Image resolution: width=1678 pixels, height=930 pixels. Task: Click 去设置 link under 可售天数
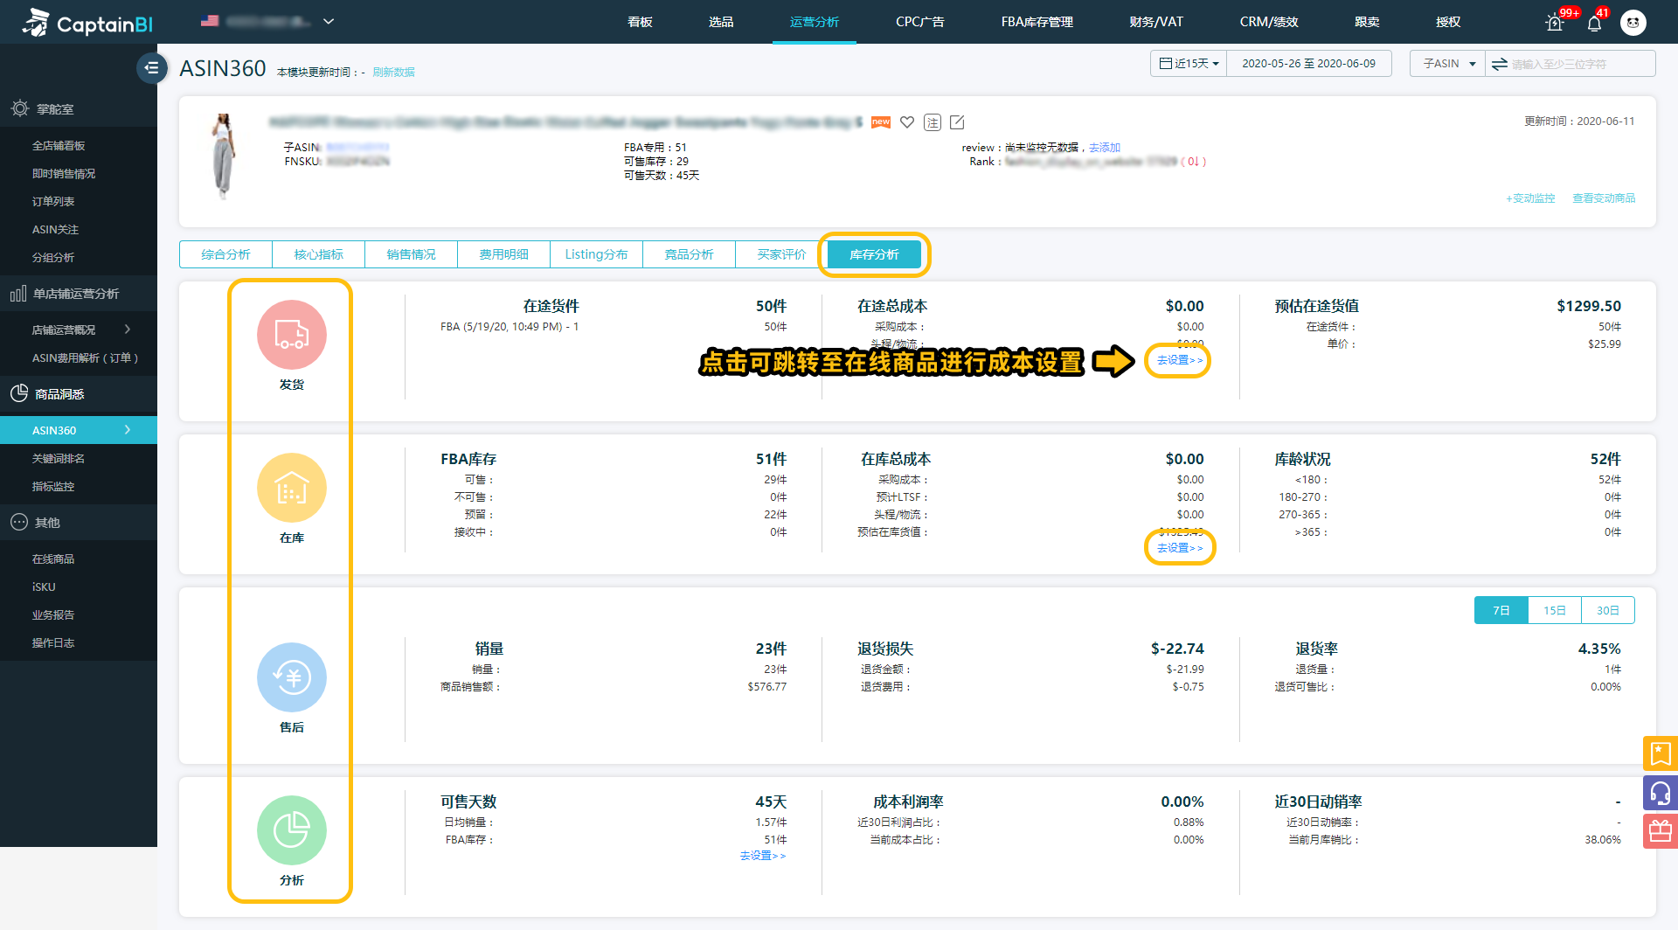763,856
